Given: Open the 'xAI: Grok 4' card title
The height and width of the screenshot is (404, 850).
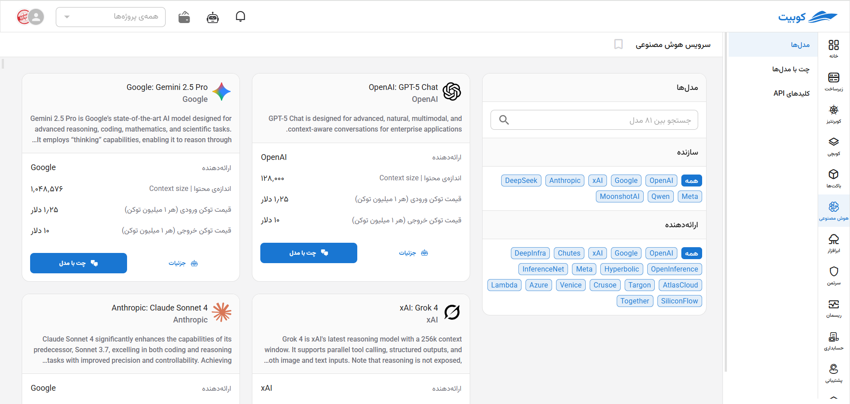Looking at the screenshot, I should [x=419, y=307].
